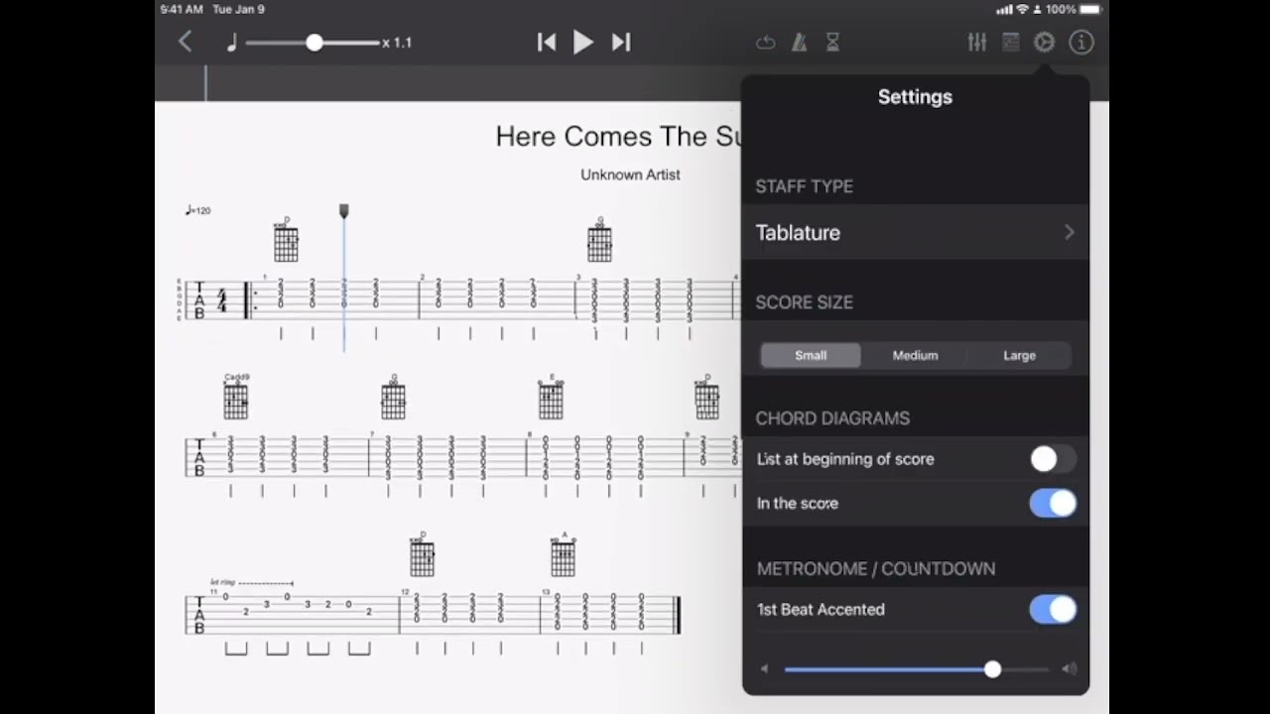Tap the Unknown Artist subtitle
The width and height of the screenshot is (1270, 714).
(x=630, y=175)
